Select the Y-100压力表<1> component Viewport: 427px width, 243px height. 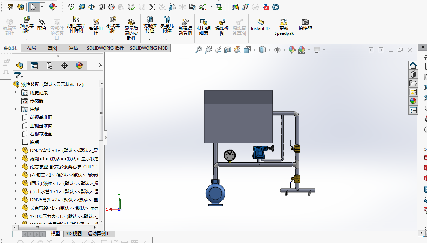click(x=64, y=216)
